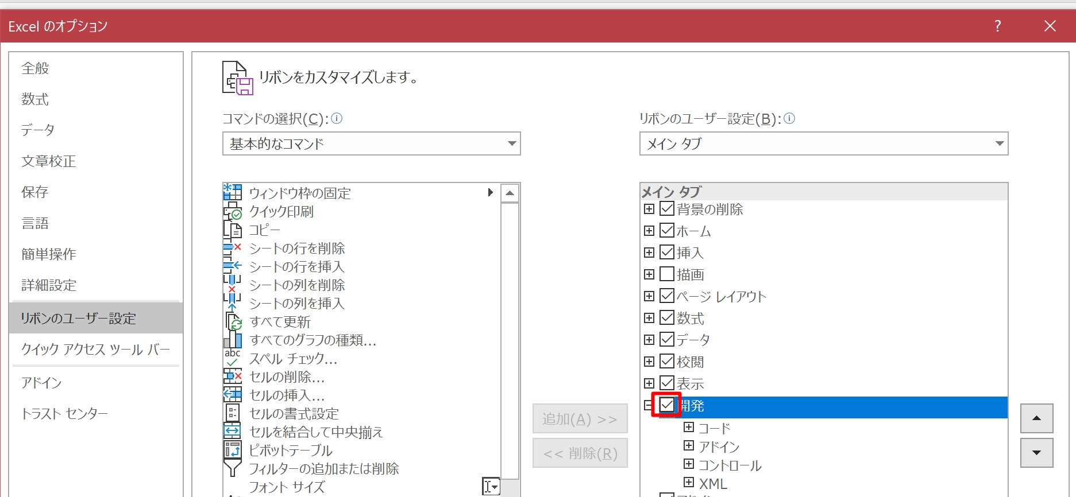Image resolution: width=1076 pixels, height=497 pixels.
Task: Click the スペル チェック abc icon
Action: coord(232,358)
